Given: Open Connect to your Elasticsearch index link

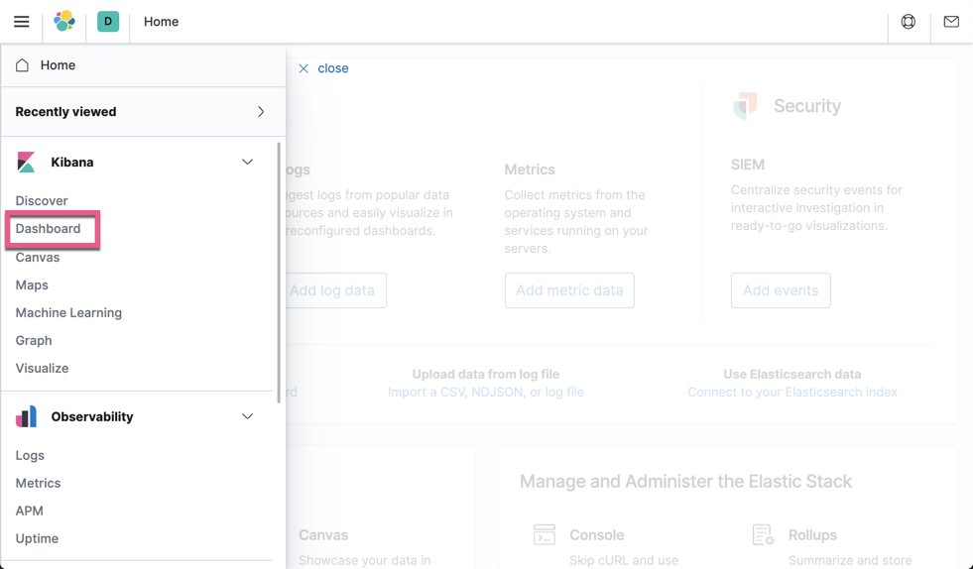Looking at the screenshot, I should [x=792, y=393].
